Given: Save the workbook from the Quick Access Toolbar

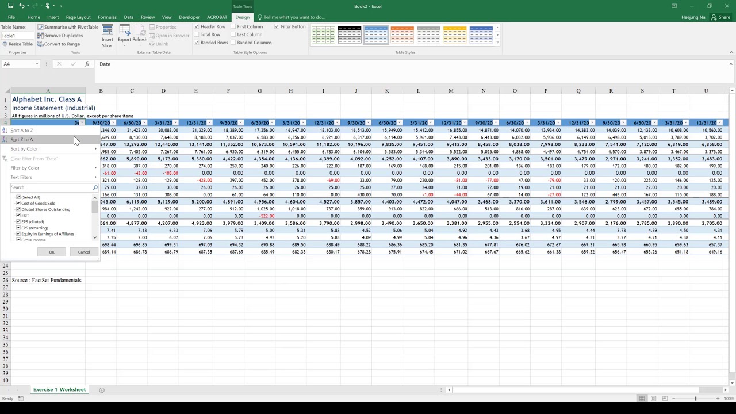Looking at the screenshot, I should pyautogui.click(x=10, y=6).
